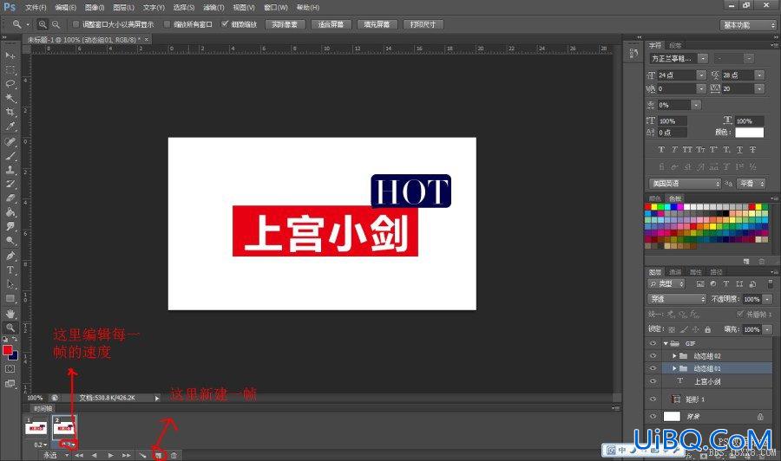Select the Eraser tool
This screenshot has width=781, height=461.
click(10, 198)
